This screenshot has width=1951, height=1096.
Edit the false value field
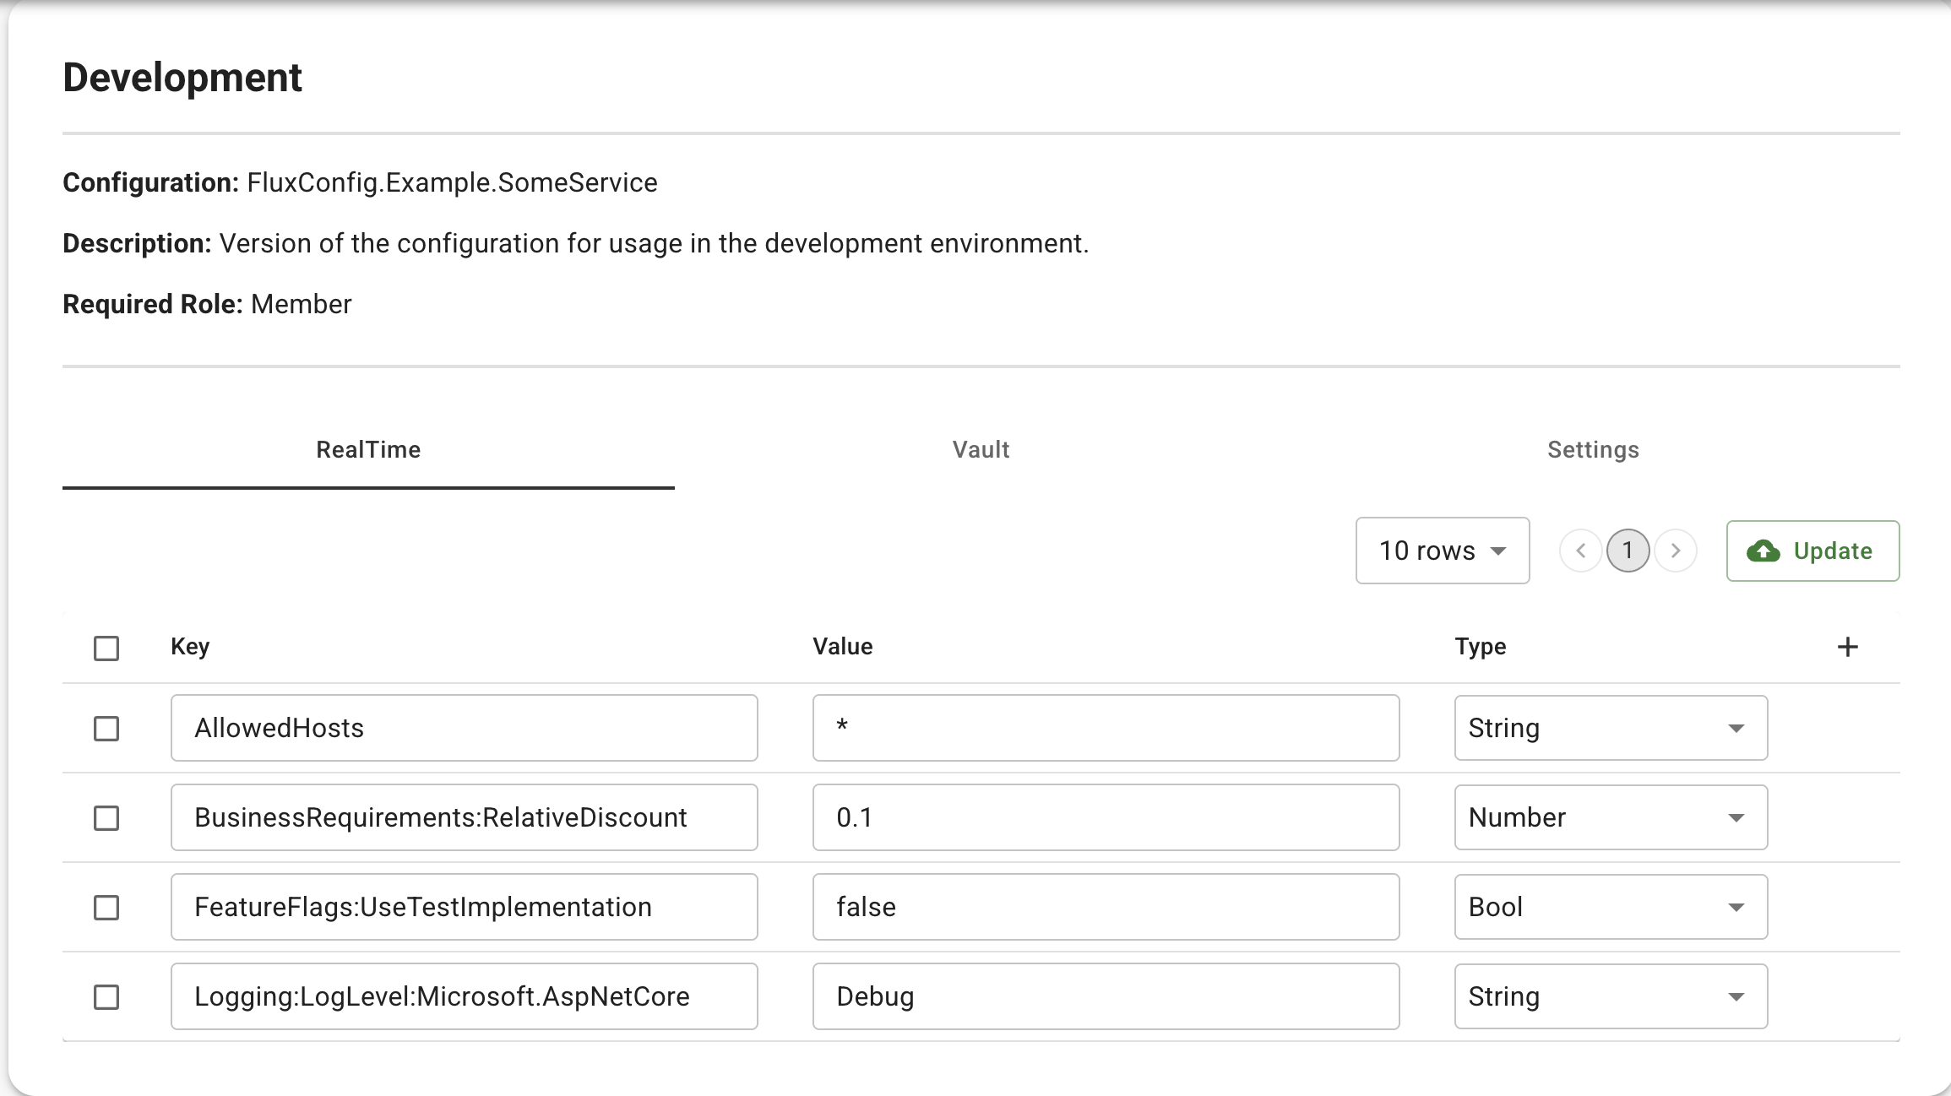(1105, 907)
